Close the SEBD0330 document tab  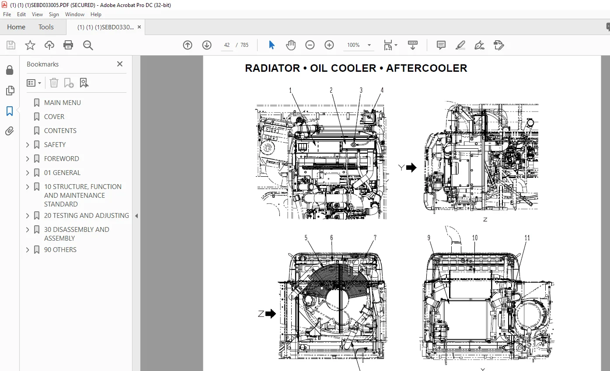point(139,27)
